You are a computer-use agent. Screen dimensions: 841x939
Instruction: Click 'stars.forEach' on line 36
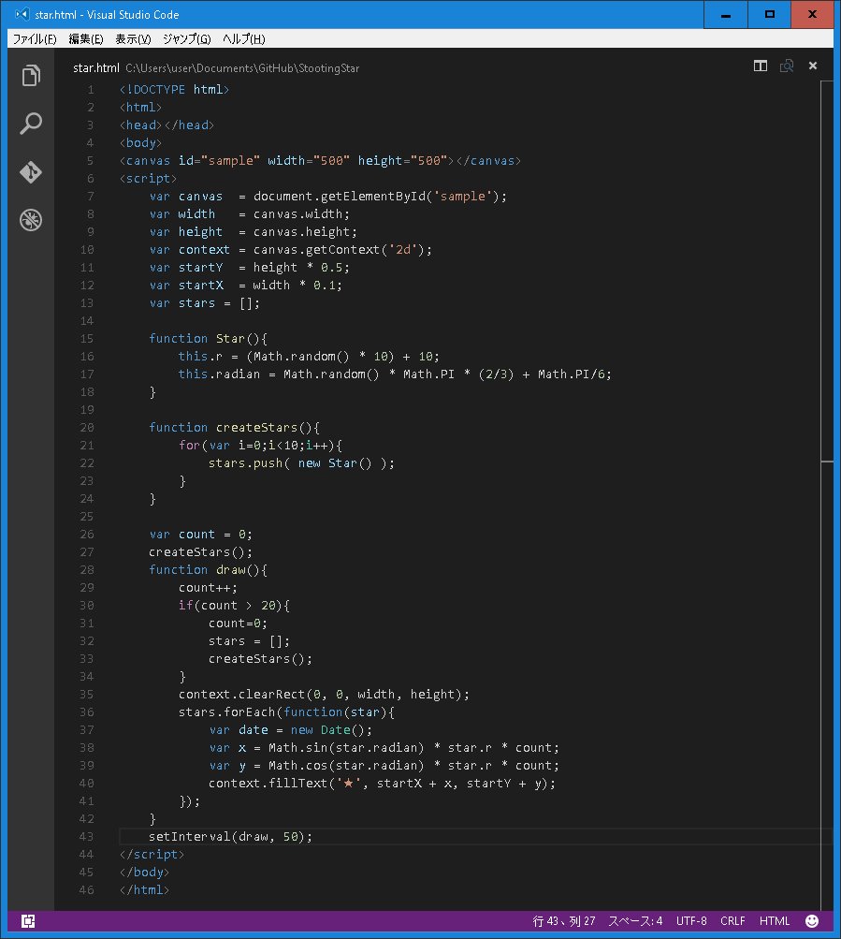point(227,712)
